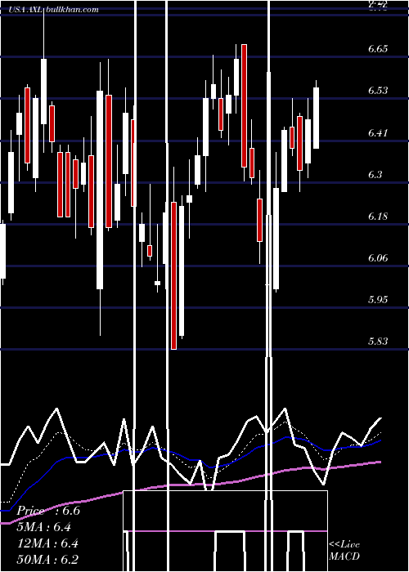Click the 5.83 price axis label
This screenshot has width=409, height=572.
pos(378,342)
